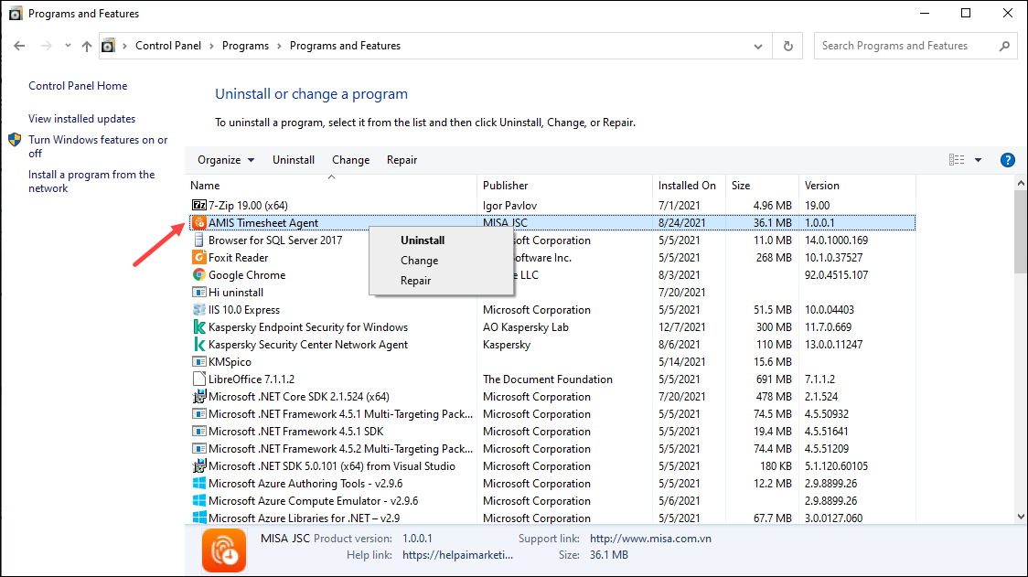This screenshot has height=577, width=1028.
Task: Click the Kaspersky Endpoint Security icon
Action: [199, 327]
